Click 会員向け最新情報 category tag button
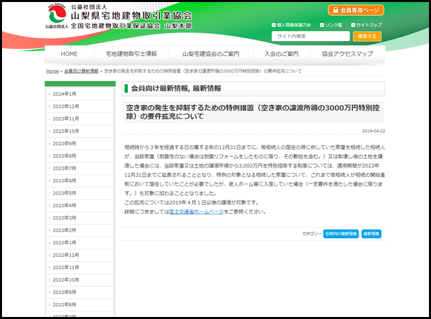Image resolution: width=431 pixels, height=319 pixels. tap(341, 234)
